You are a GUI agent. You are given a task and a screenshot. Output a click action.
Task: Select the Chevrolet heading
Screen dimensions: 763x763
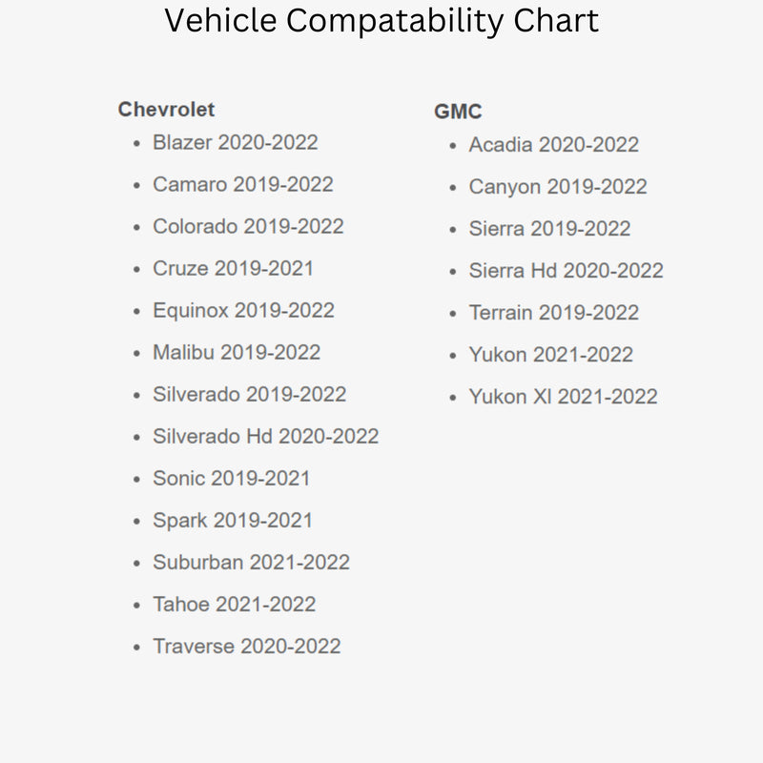pyautogui.click(x=166, y=110)
